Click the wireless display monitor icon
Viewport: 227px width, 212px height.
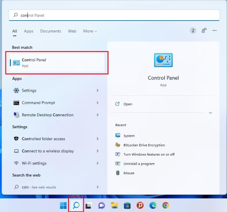click(16, 151)
